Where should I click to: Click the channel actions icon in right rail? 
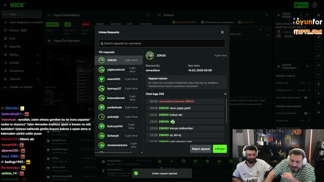(319, 84)
